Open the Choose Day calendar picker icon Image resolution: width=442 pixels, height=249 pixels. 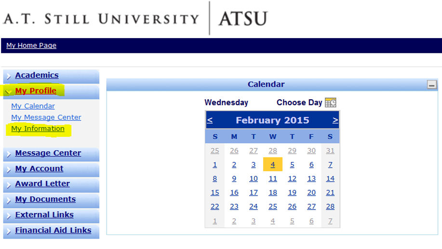pos(330,103)
